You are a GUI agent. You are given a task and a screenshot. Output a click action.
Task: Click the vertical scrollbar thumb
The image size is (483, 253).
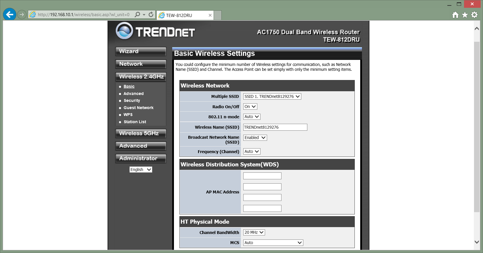[x=477, y=127]
